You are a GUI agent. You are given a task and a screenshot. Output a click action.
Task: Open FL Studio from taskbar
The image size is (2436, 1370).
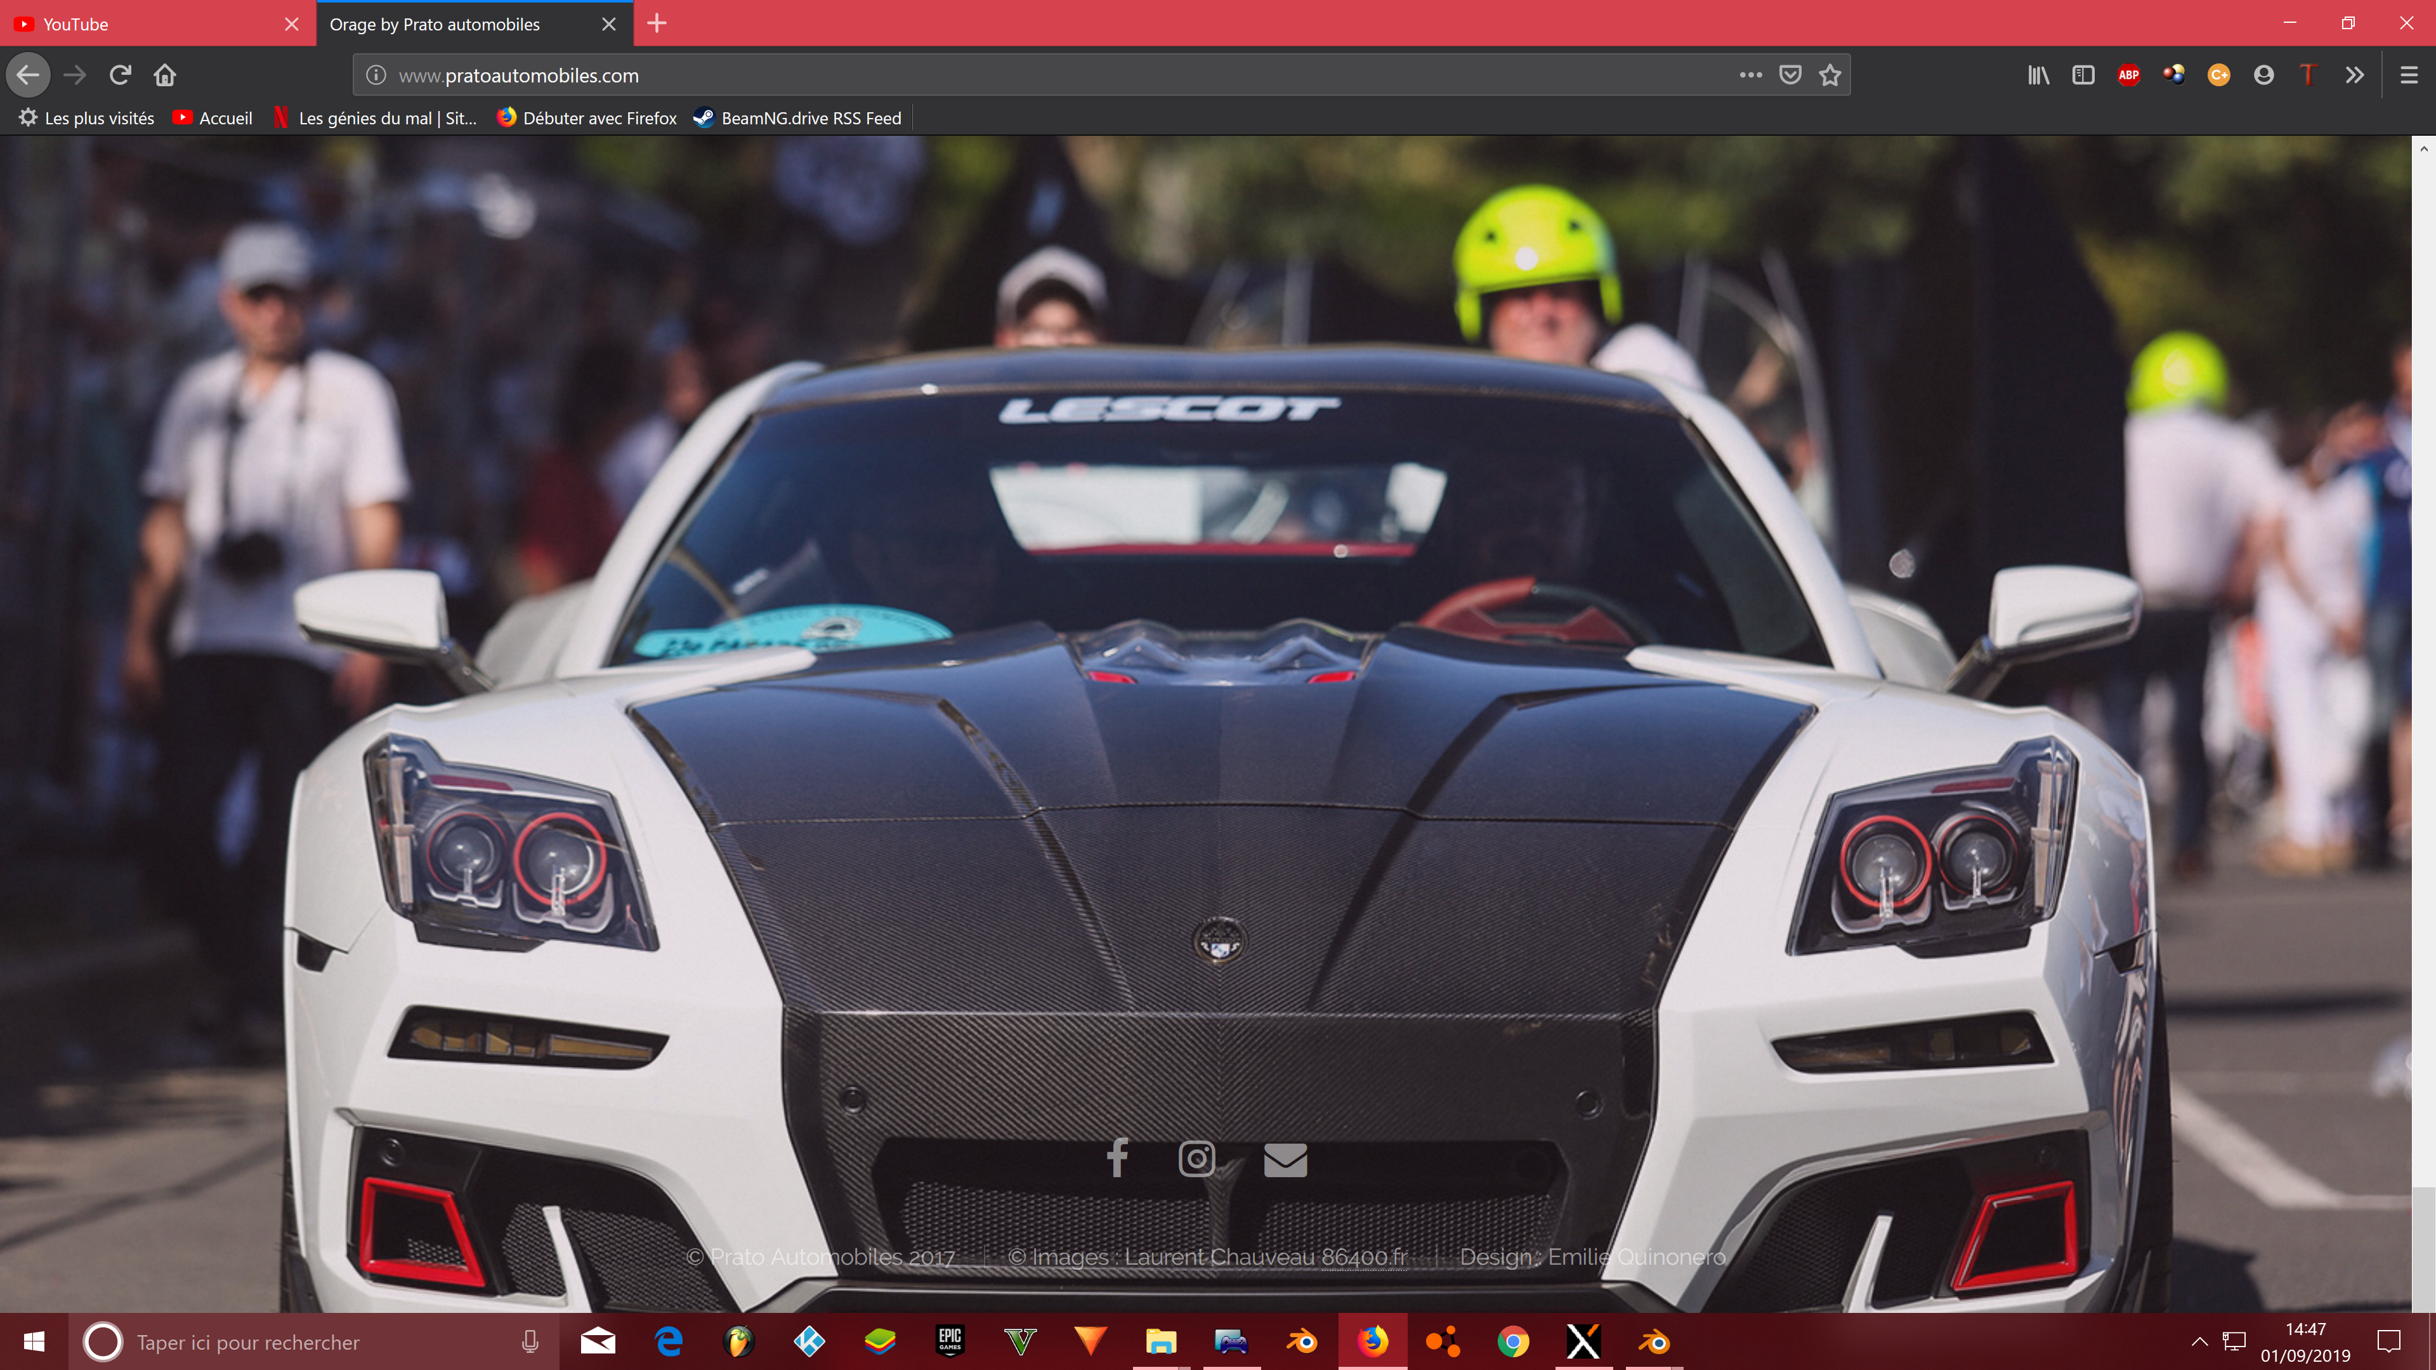738,1341
